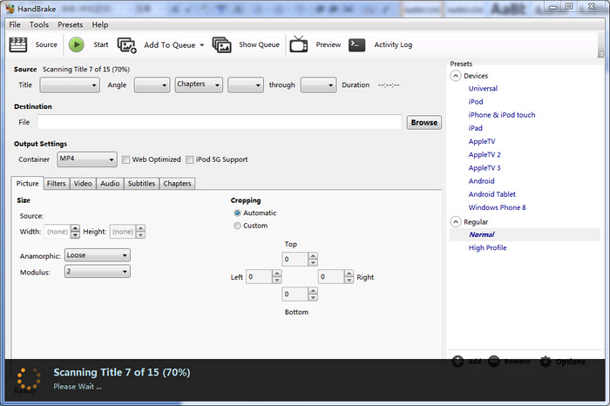Image resolution: width=610 pixels, height=406 pixels.
Task: Select the AppleTV 3 preset
Action: pos(485,167)
